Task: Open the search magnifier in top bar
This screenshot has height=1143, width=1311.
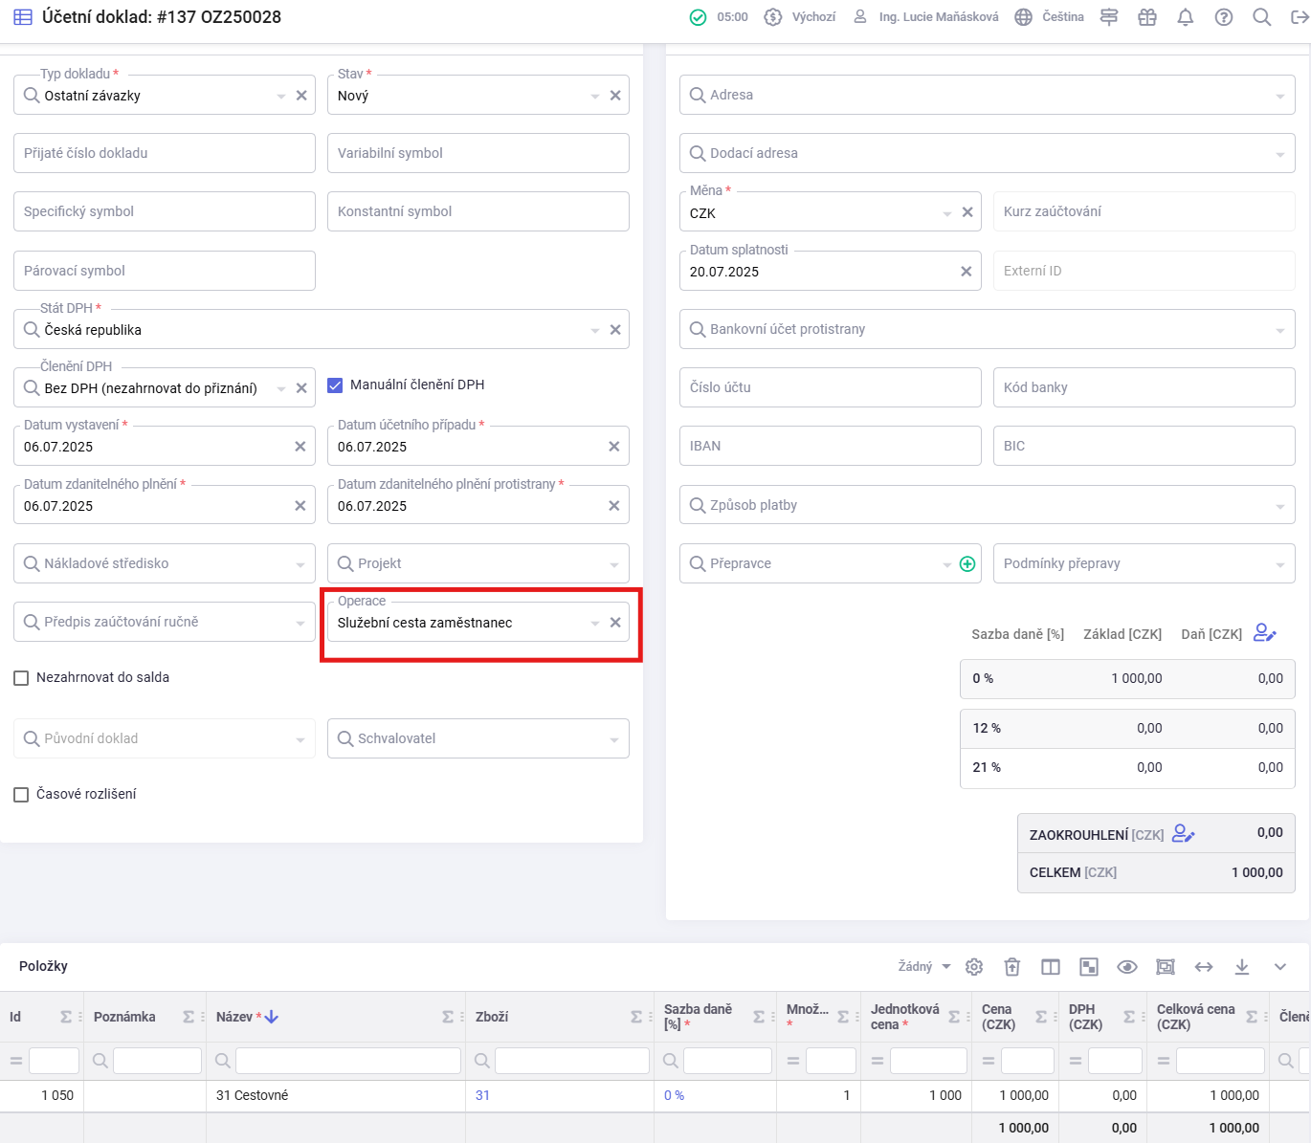Action: [x=1261, y=17]
